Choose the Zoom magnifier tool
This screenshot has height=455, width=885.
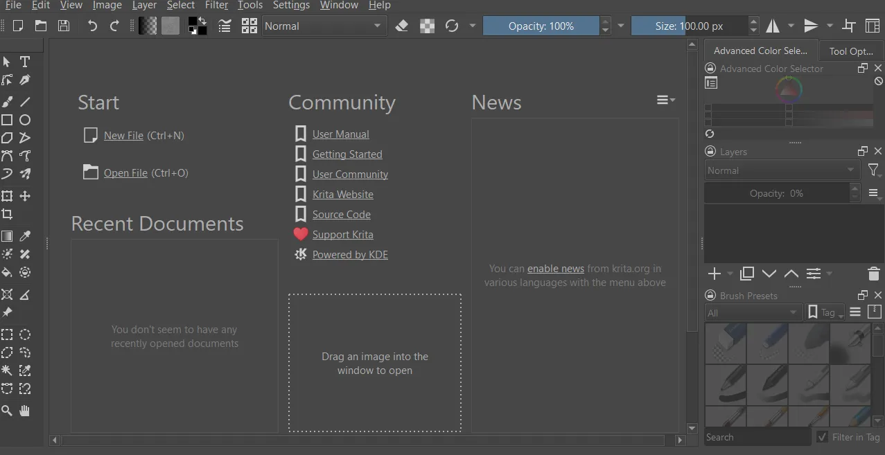coord(7,411)
